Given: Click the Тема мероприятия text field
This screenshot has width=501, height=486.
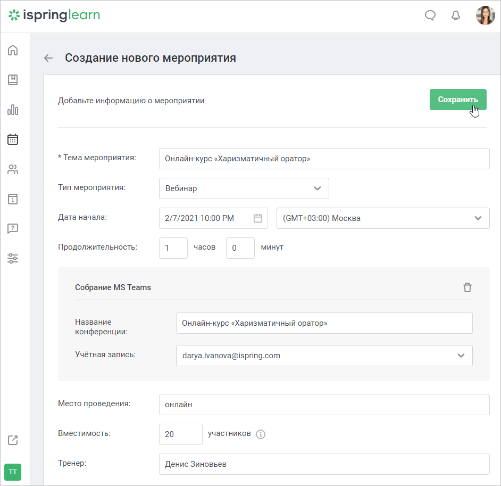Looking at the screenshot, I should 324,159.
